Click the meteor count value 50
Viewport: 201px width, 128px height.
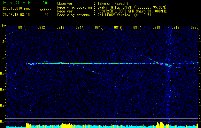pos(46,15)
